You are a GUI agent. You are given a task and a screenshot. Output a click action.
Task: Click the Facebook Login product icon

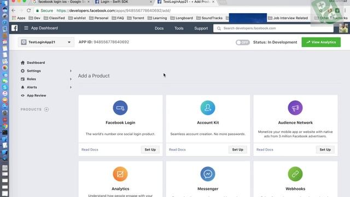(120, 108)
